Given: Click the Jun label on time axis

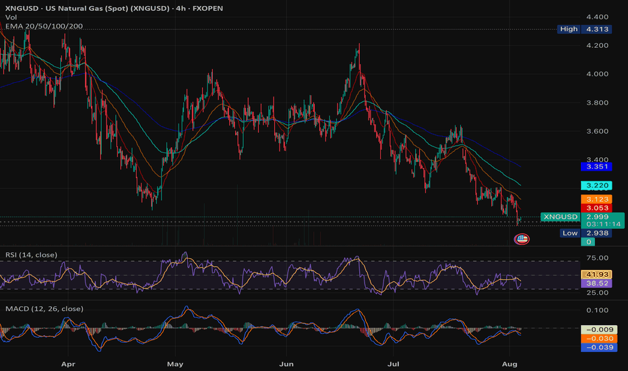Looking at the screenshot, I should point(286,364).
